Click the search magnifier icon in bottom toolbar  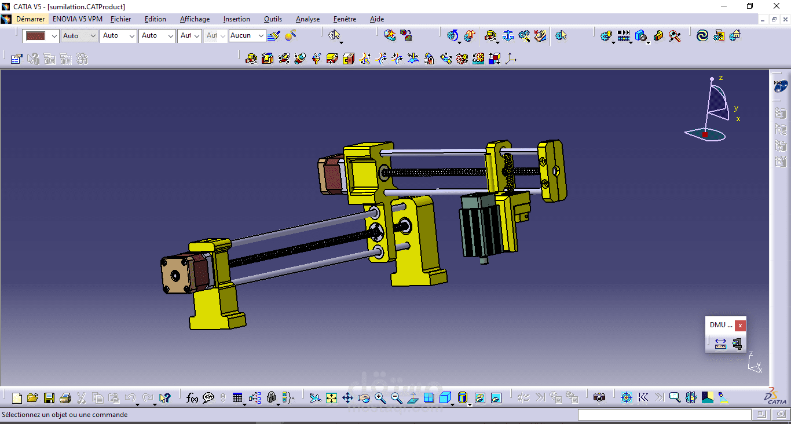[x=675, y=397]
